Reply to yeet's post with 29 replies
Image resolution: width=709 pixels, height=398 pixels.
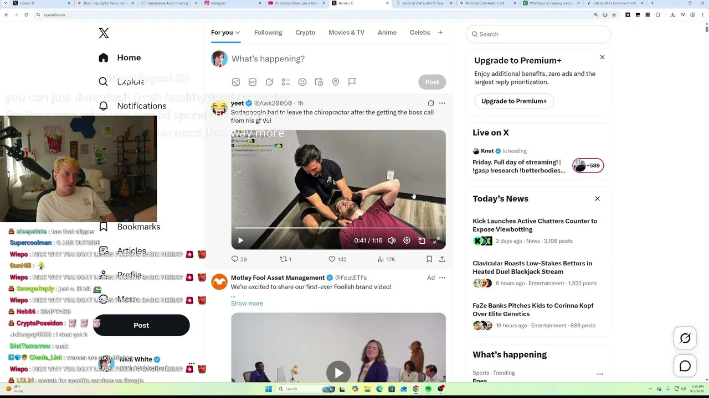pyautogui.click(x=239, y=259)
